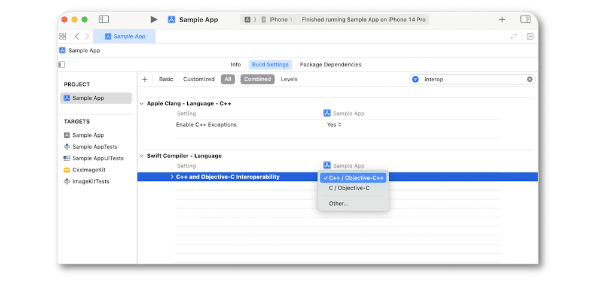The height and width of the screenshot is (282, 598).
Task: Add an editor on the right
Action: coord(530,36)
